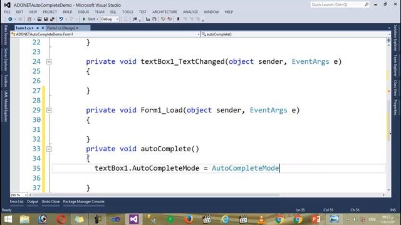Open the Server Explorer side tab
The width and height of the screenshot is (401, 225).
point(6,59)
